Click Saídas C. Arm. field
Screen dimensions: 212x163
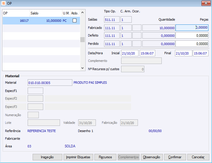[126, 19]
